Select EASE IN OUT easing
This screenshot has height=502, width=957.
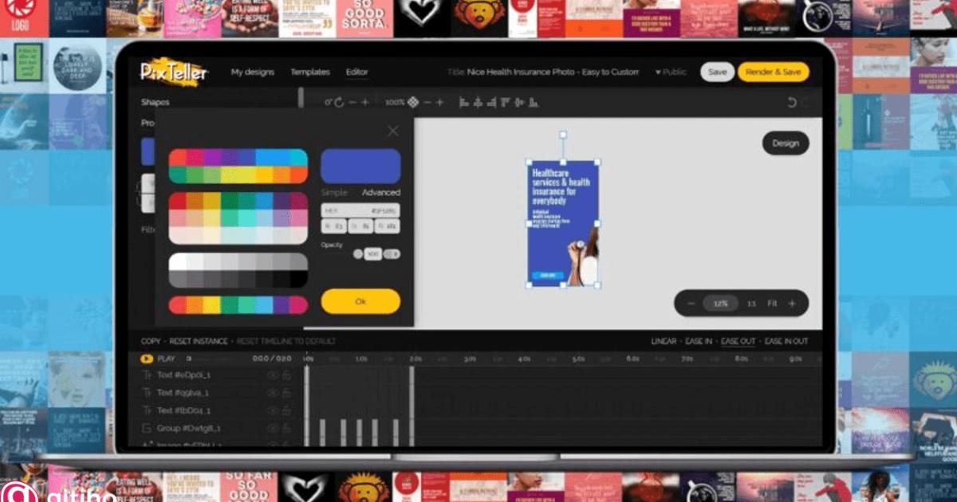coord(786,341)
